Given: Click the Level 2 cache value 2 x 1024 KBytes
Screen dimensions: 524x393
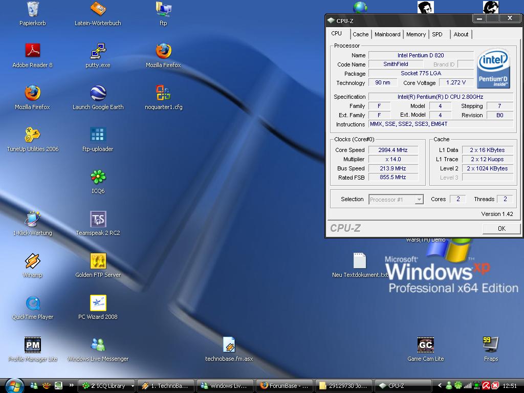Looking at the screenshot, I should click(x=487, y=168).
